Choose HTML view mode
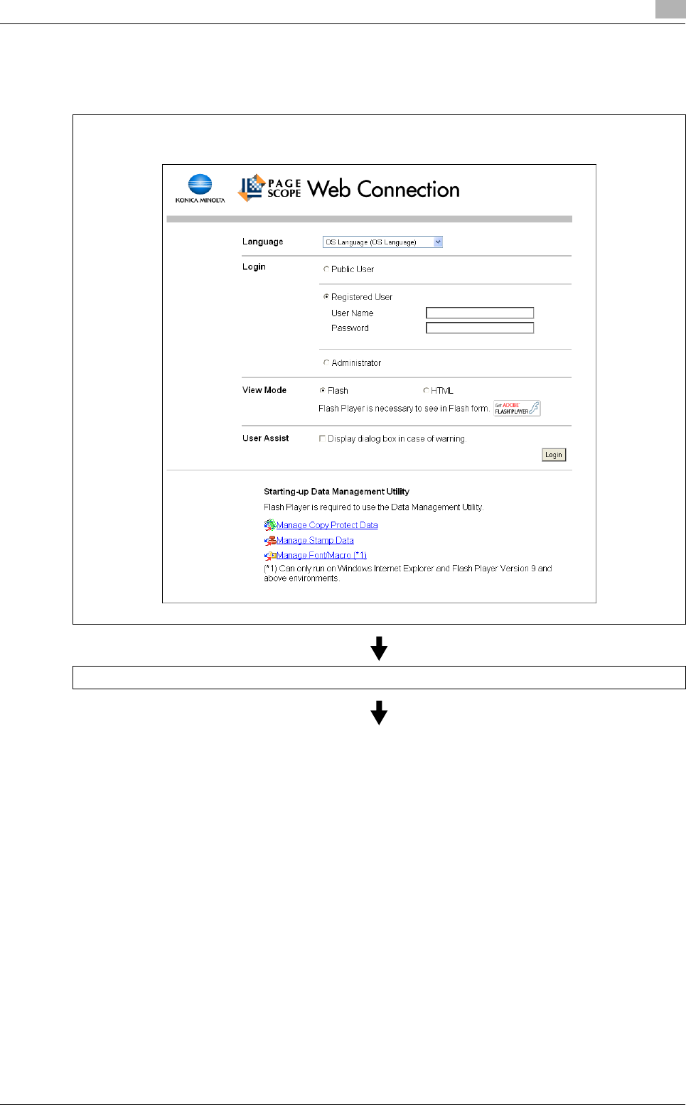The height and width of the screenshot is (1105, 686). point(426,390)
